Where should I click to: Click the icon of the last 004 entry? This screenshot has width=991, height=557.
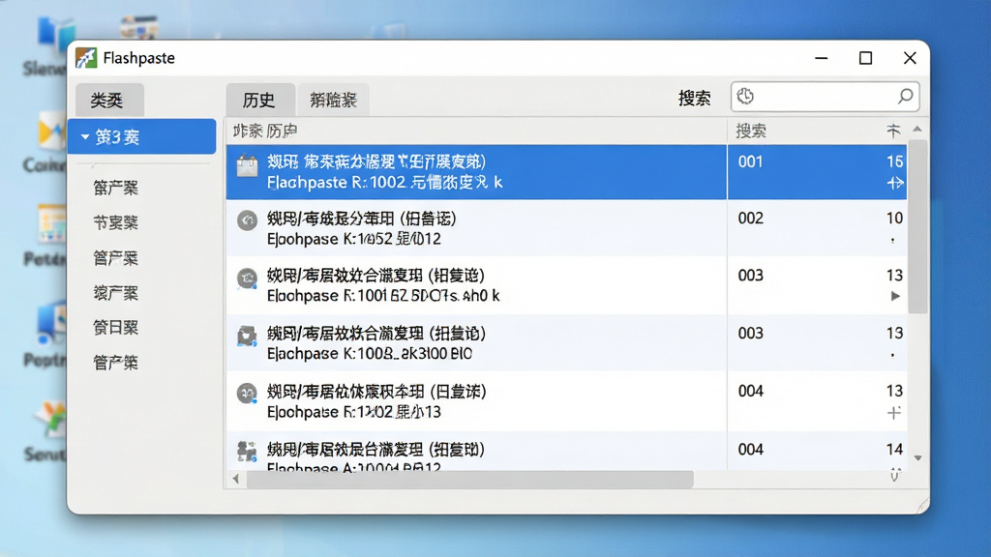247,451
